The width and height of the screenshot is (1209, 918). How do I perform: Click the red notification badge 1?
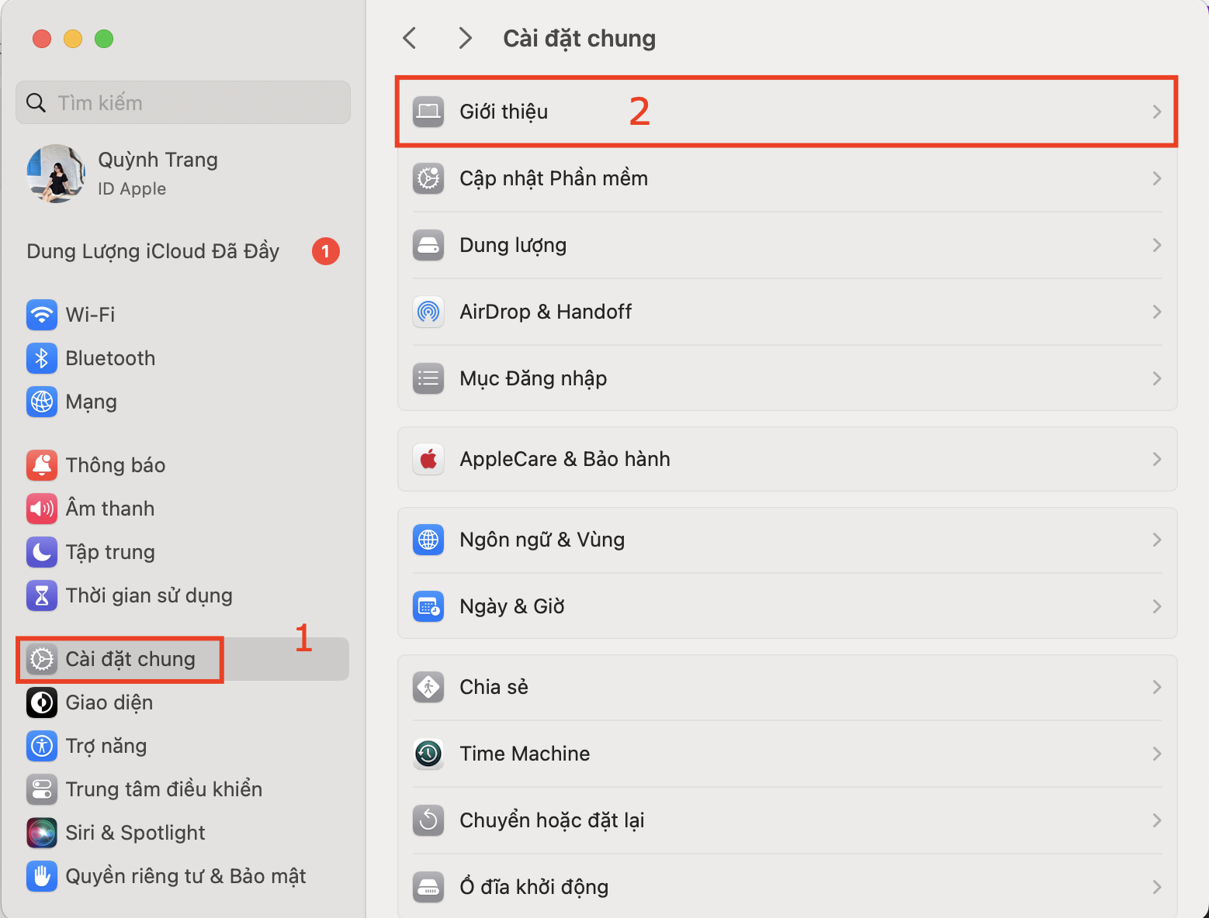(x=326, y=251)
